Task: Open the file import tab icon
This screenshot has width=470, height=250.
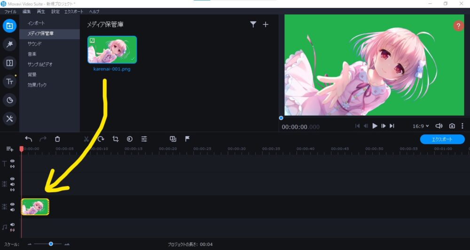Action: coord(9,26)
